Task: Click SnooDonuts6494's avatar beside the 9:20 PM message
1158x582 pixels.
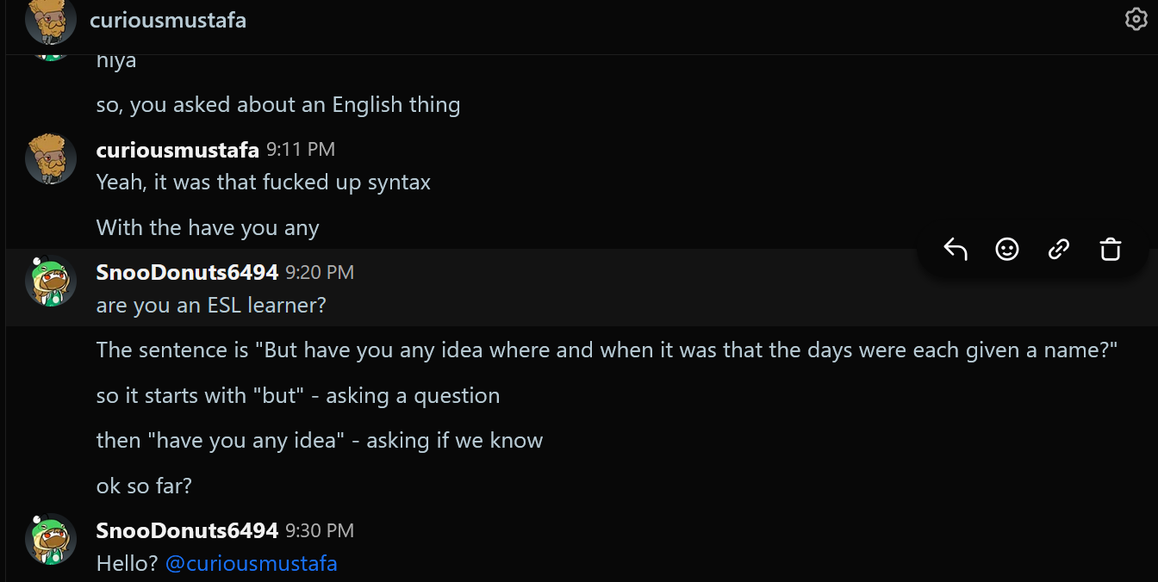Action: click(51, 281)
